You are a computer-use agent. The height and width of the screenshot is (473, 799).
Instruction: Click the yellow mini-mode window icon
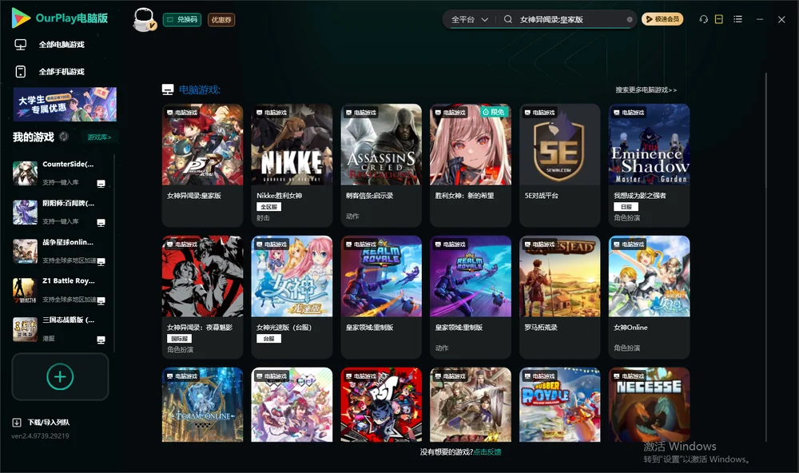point(719,19)
